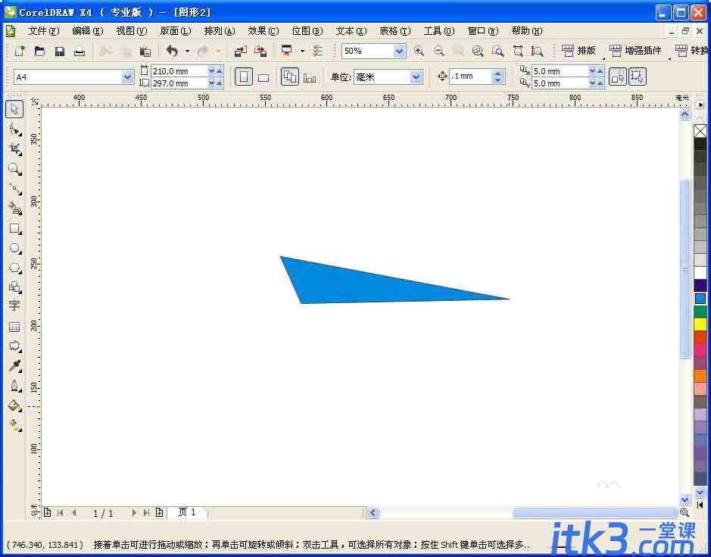The width and height of the screenshot is (711, 557).
Task: Click the 排版 plugin button
Action: coord(578,51)
